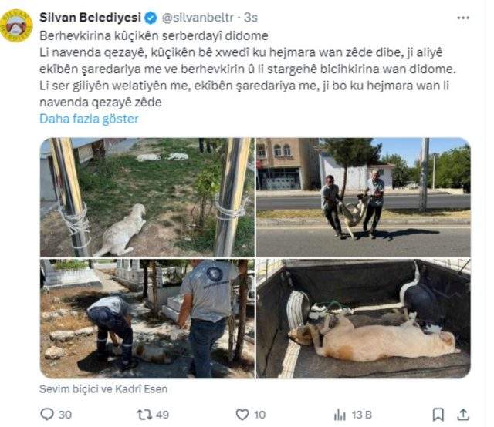Click tagged people Sevim biçici ve Kadrî Esen

[x=103, y=389]
